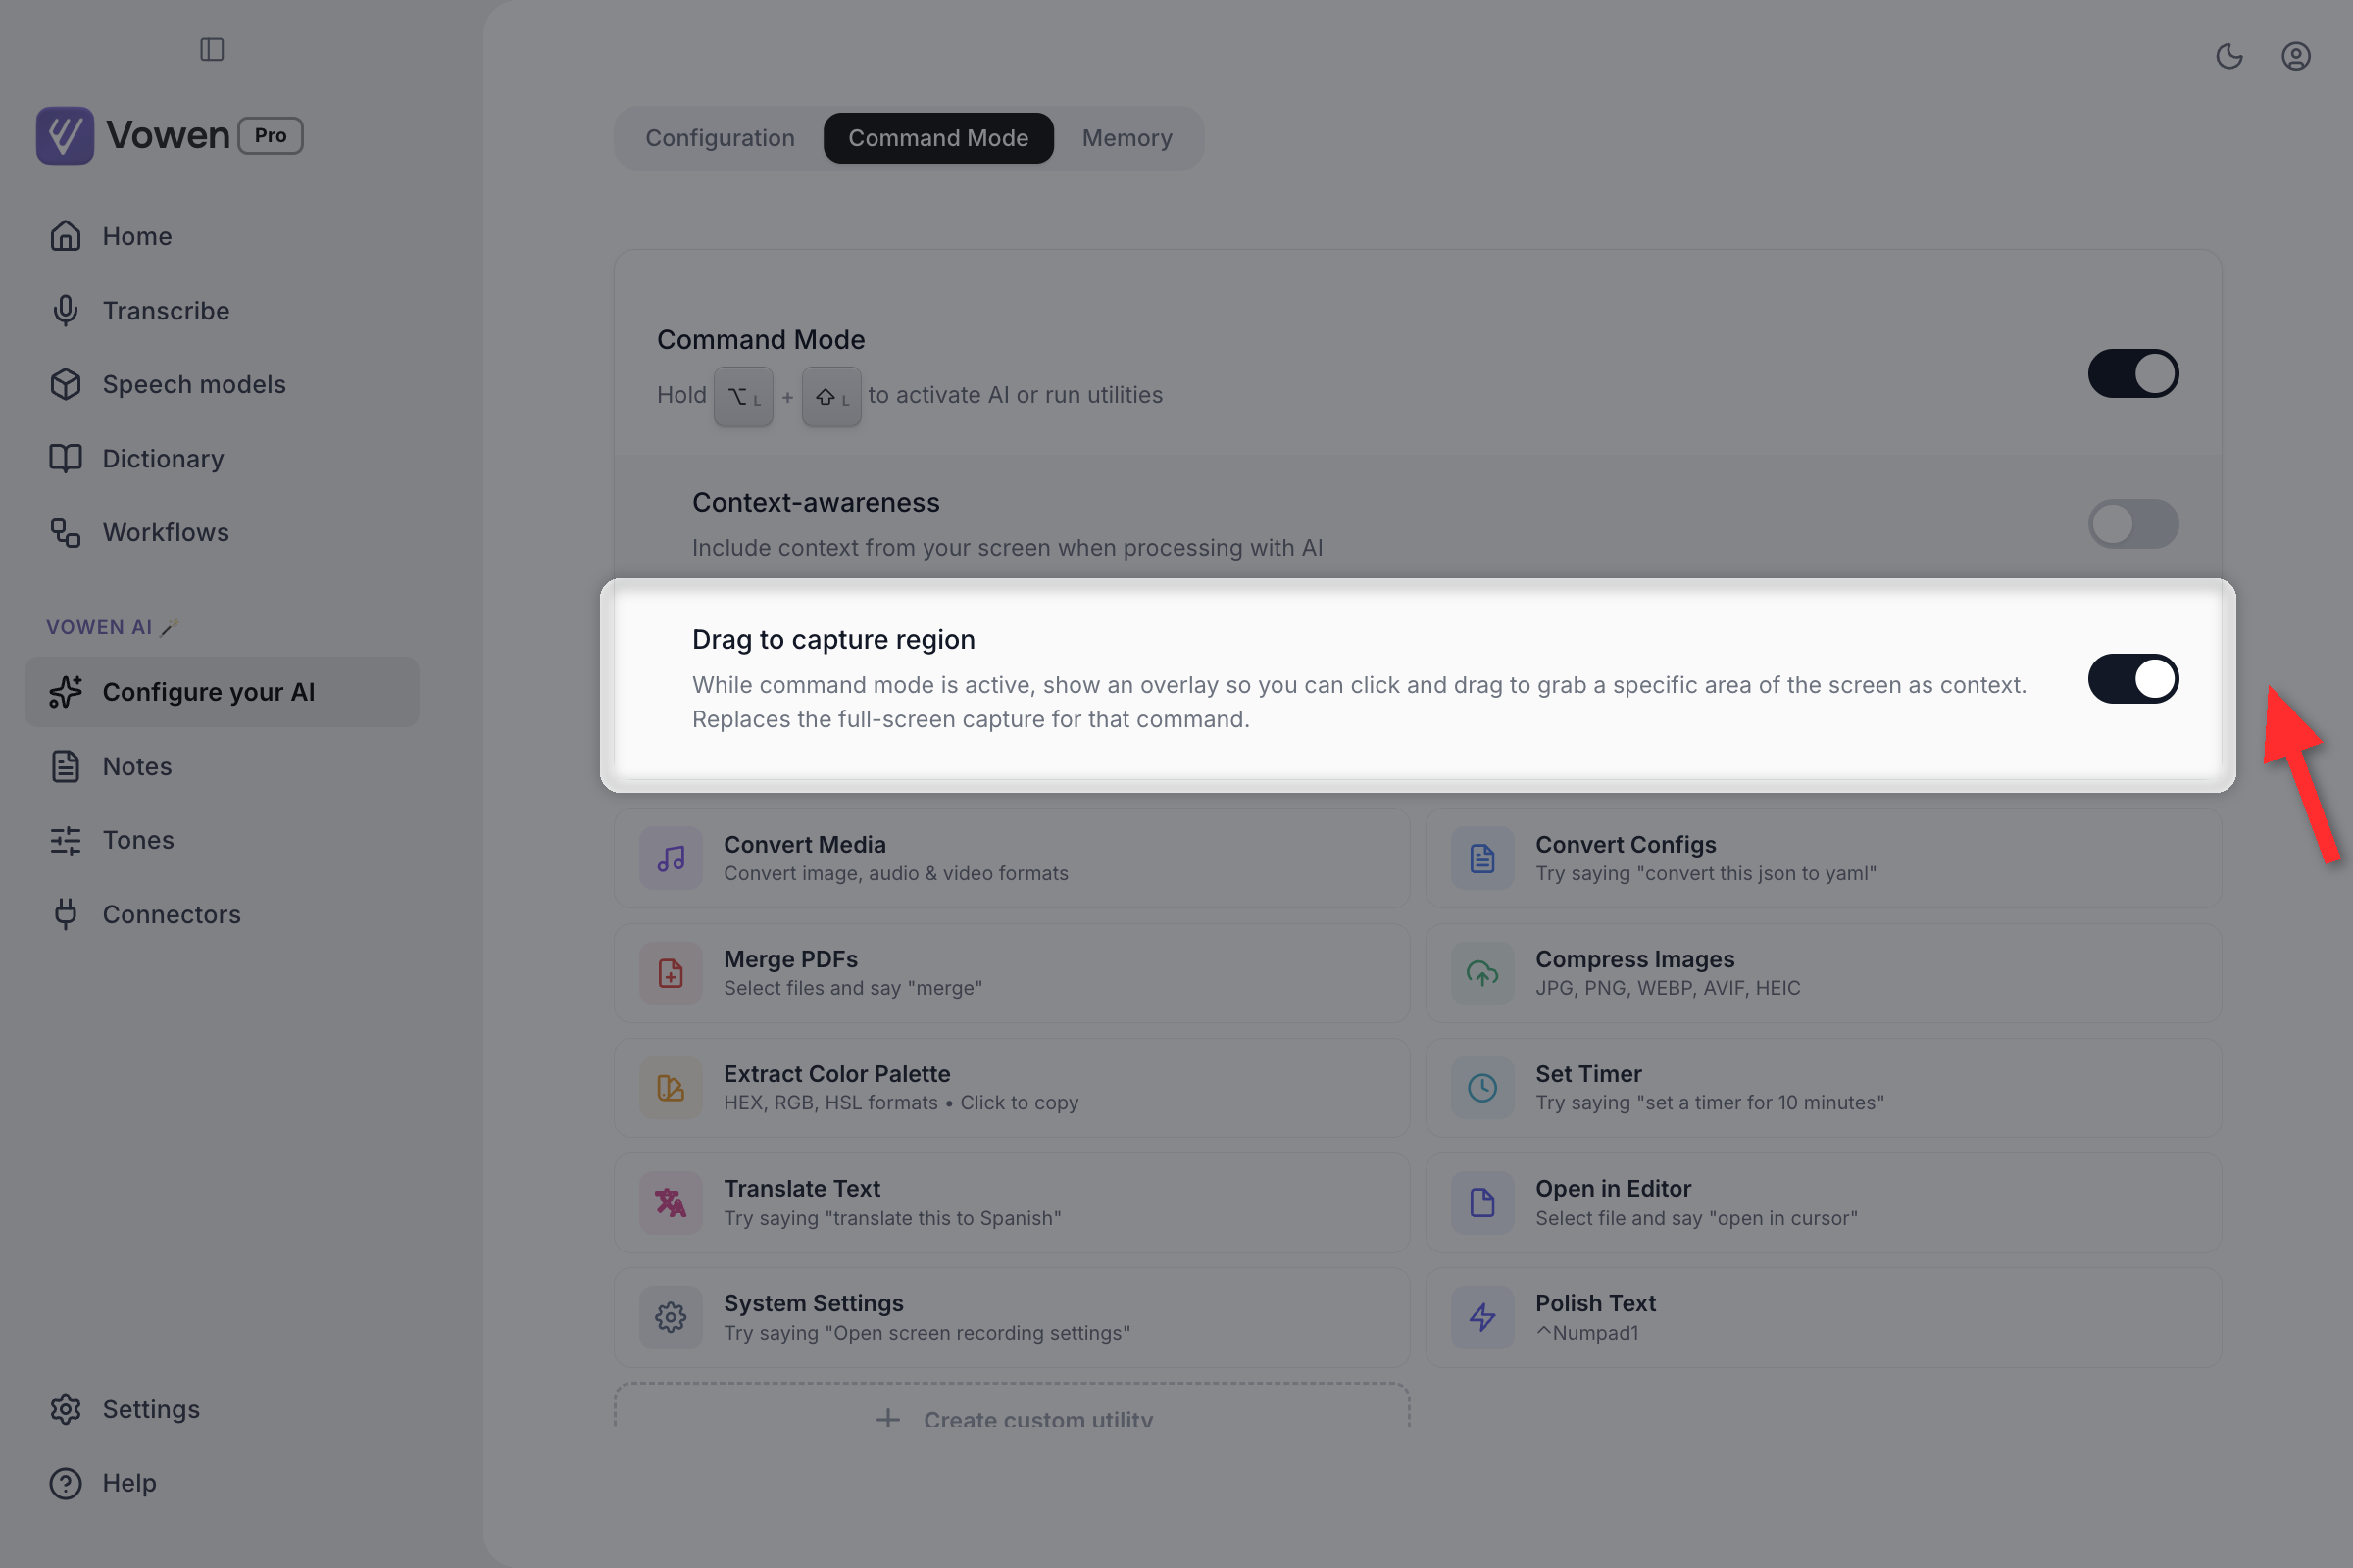Click the Compress Images cloud upload icon
This screenshot has height=1568, width=2353.
tap(1482, 973)
